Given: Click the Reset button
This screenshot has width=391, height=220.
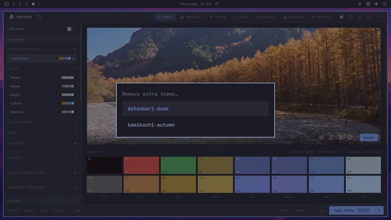Looking at the screenshot, I should pyautogui.click(x=300, y=211).
